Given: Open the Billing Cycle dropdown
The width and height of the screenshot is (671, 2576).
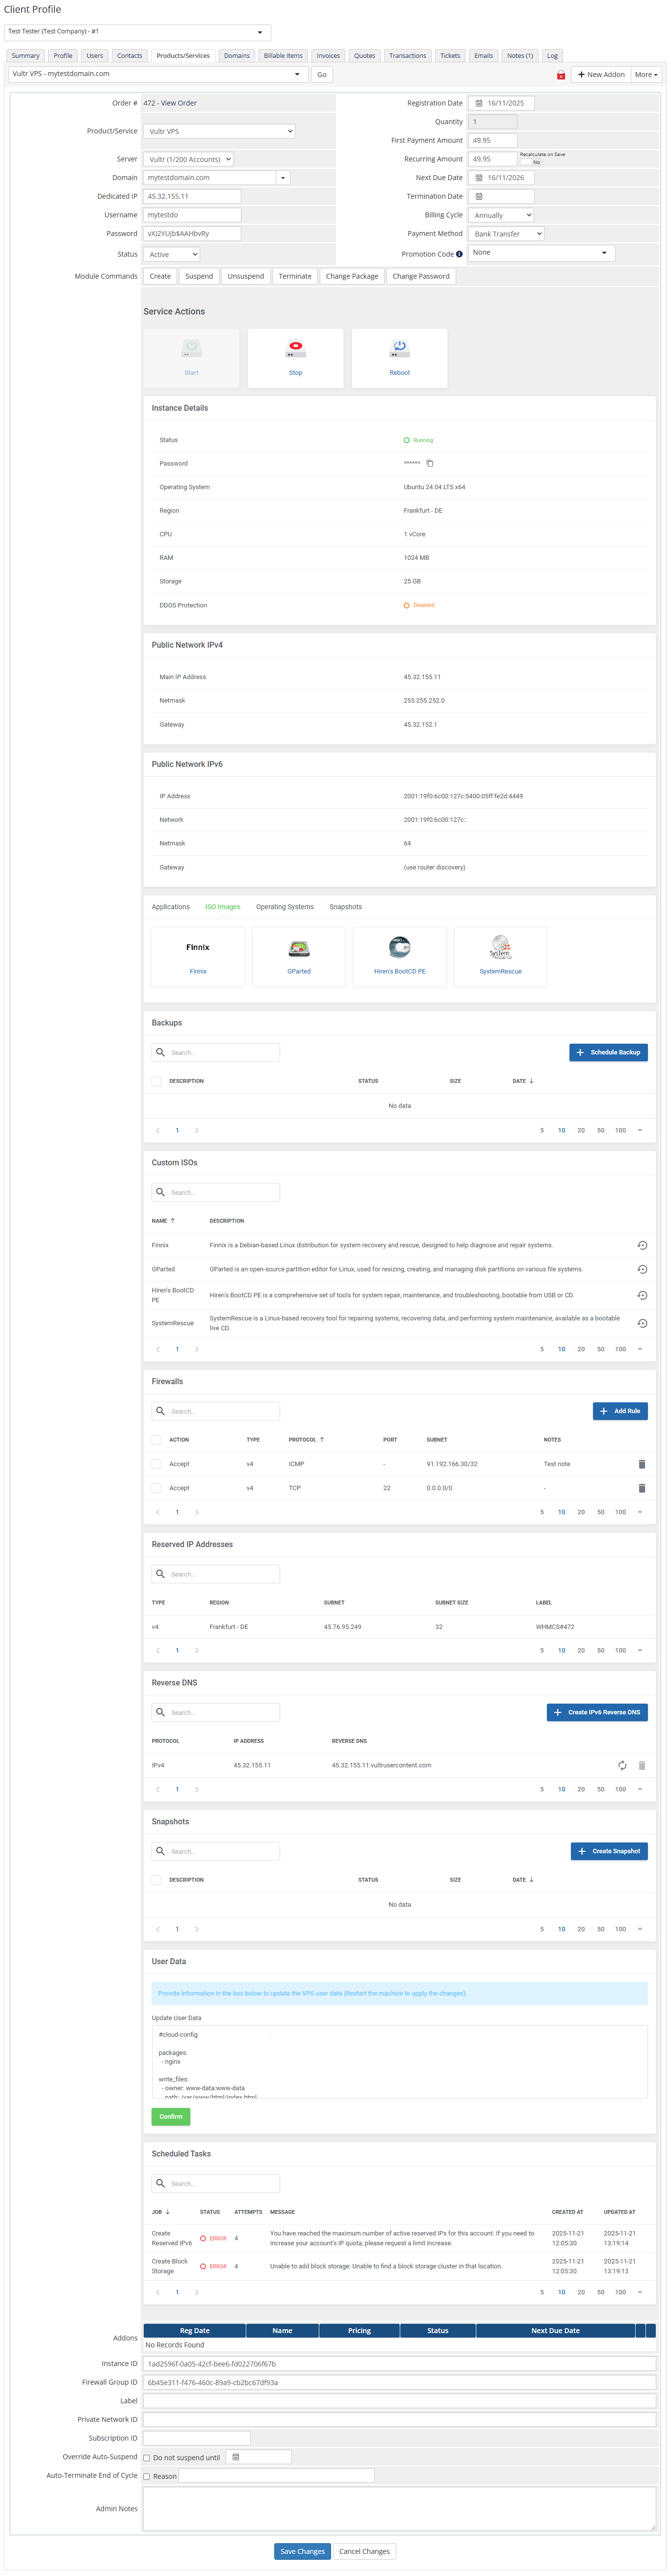Looking at the screenshot, I should pos(502,215).
